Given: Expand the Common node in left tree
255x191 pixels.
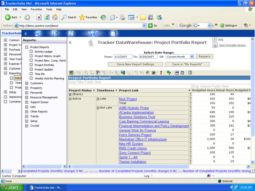Looking at the screenshot, I should 5,40.
